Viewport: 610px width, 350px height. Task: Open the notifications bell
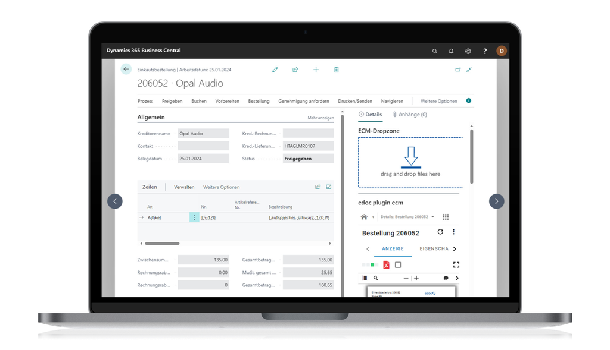[452, 51]
